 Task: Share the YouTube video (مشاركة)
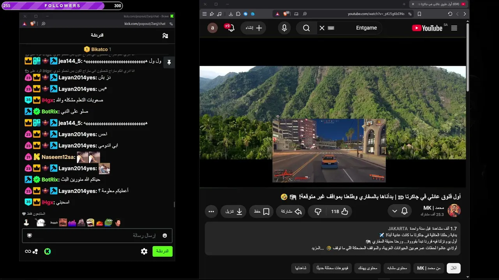tap(291, 212)
